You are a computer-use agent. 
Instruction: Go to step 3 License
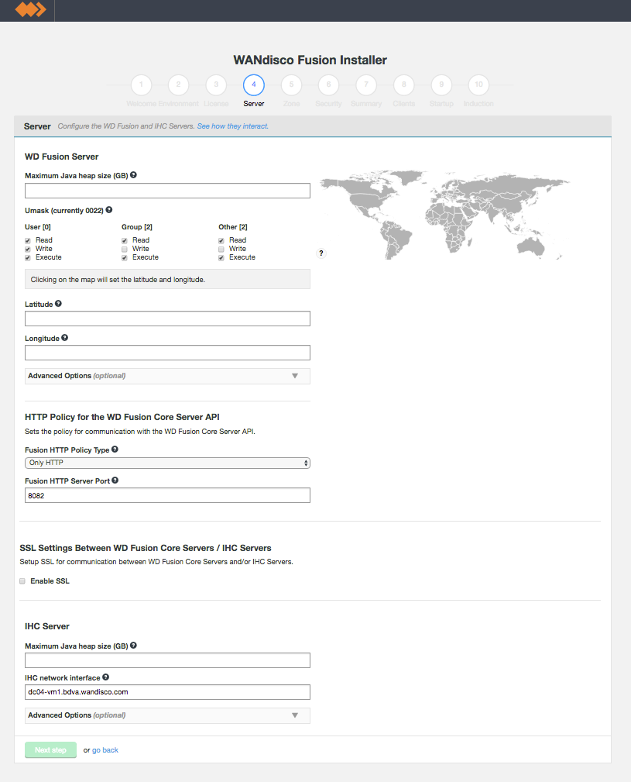pos(216,84)
